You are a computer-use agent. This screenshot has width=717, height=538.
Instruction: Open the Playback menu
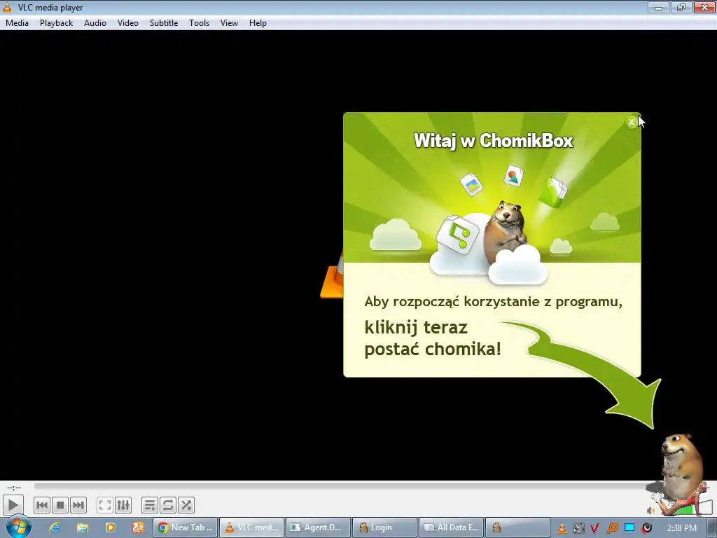click(56, 23)
